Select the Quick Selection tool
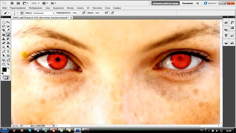This screenshot has width=236, height=133. coord(8,26)
